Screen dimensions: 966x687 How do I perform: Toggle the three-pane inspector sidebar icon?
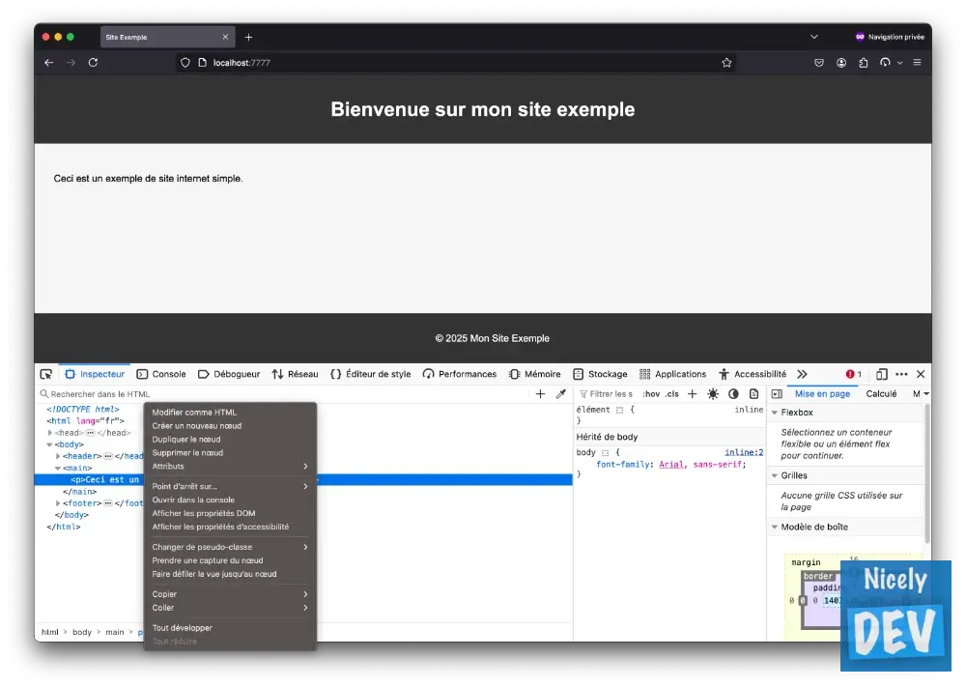(777, 393)
